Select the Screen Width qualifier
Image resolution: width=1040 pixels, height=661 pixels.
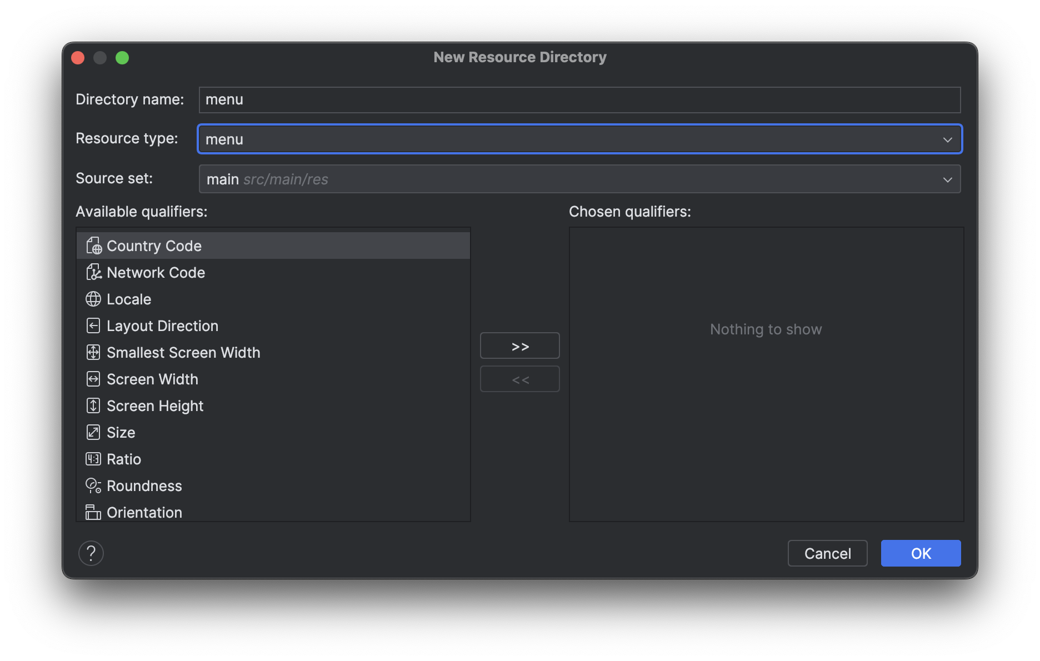coord(273,379)
